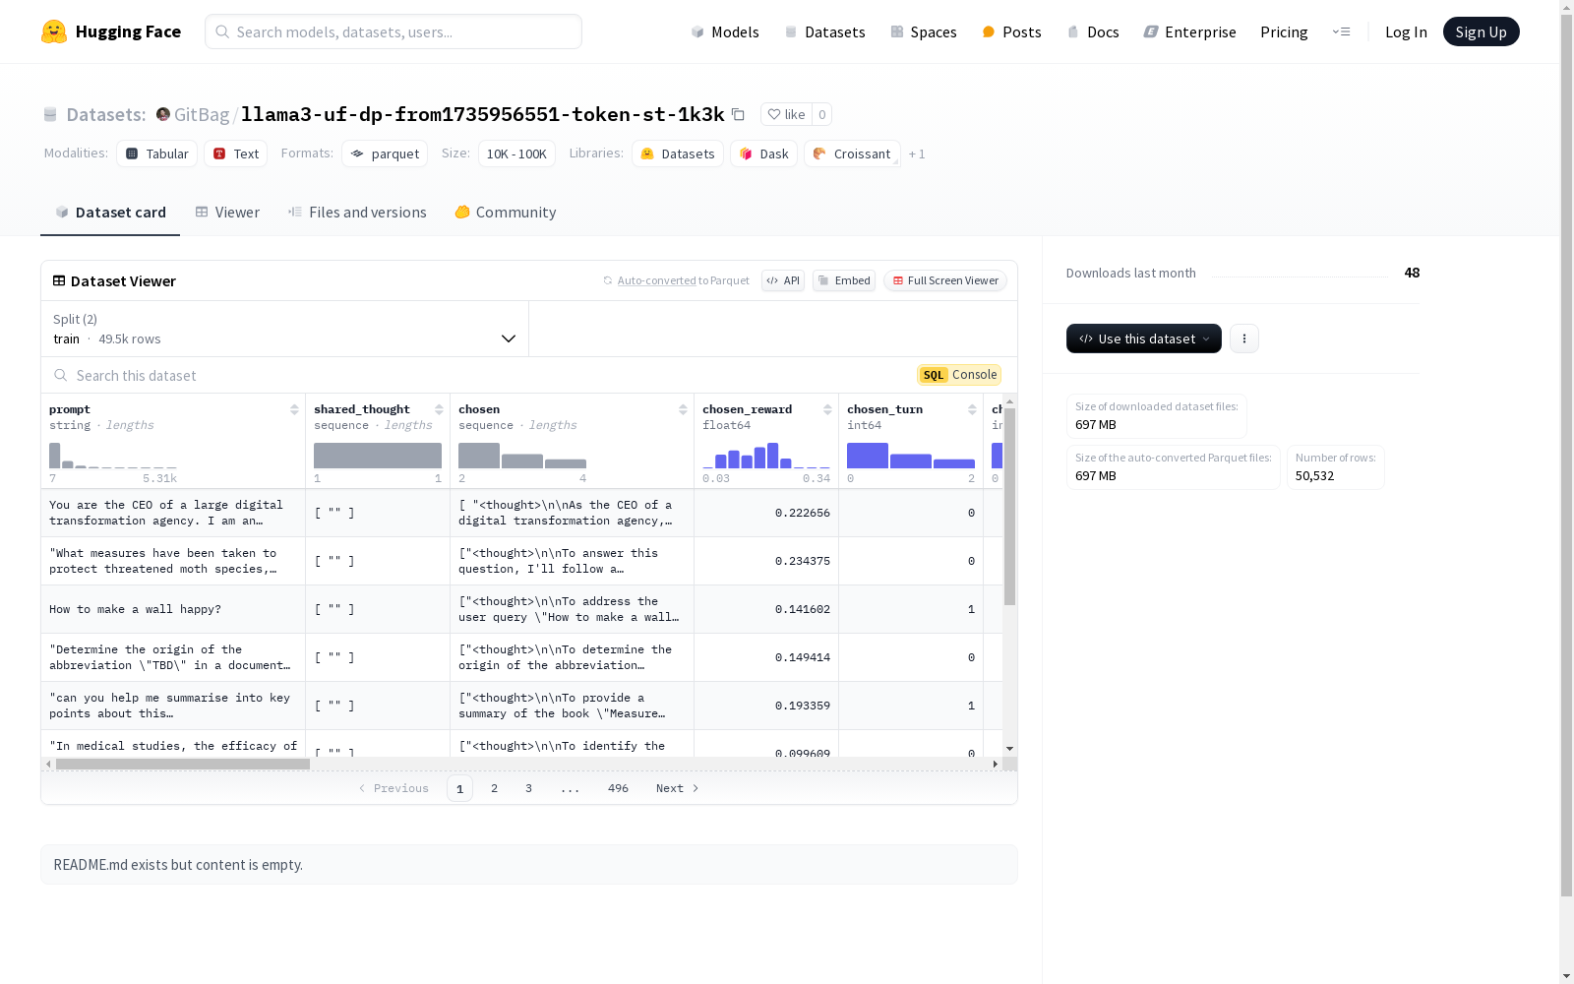The image size is (1574, 984).
Task: Filter by the Text modality tag
Action: click(236, 154)
